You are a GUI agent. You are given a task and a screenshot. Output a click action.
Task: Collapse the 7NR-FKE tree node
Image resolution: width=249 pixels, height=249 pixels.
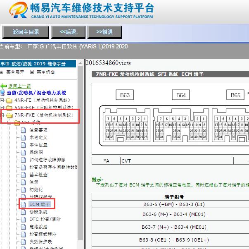coord(2,115)
